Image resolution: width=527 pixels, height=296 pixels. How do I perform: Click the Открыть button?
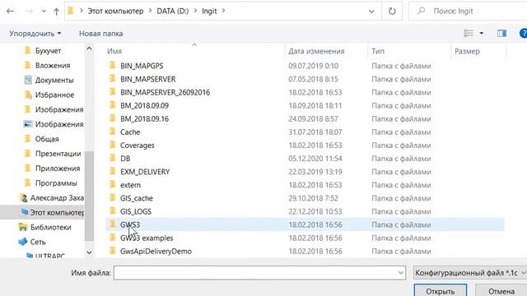pyautogui.click(x=440, y=291)
